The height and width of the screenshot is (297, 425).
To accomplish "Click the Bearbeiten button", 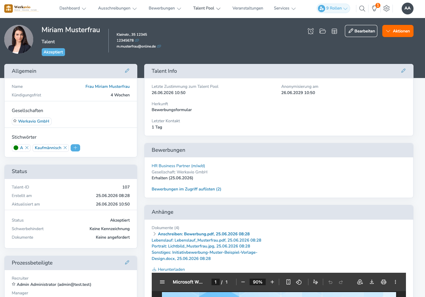I will click(361, 31).
